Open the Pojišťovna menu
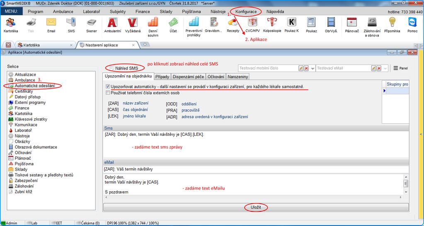 [x=191, y=12]
